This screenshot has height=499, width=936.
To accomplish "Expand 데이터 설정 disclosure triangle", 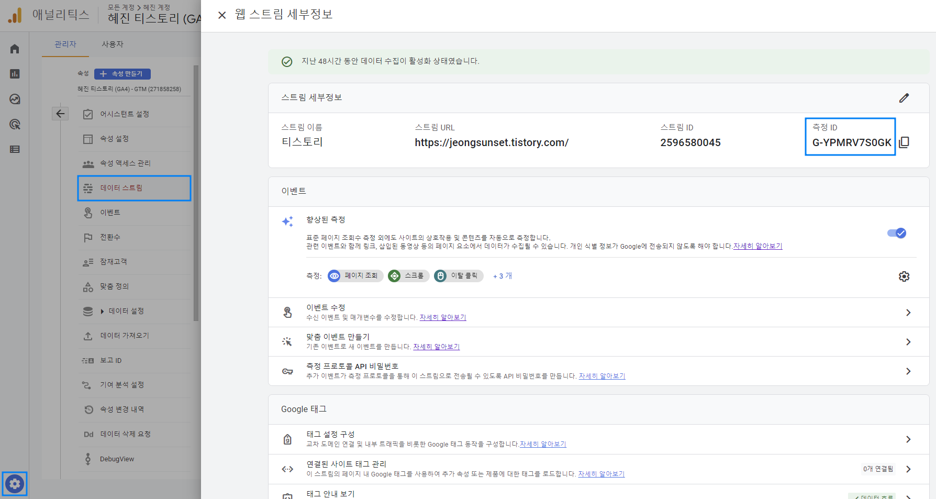I will 102,312.
